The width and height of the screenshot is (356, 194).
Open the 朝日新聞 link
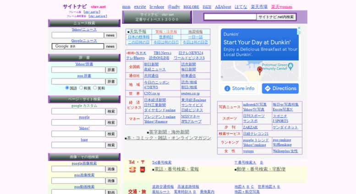tap(151, 64)
